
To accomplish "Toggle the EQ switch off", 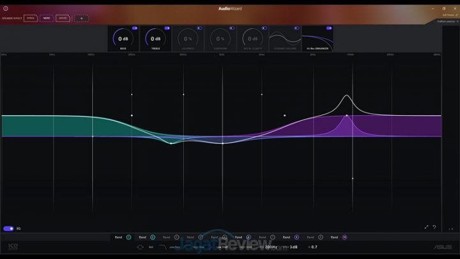I will 8,228.
